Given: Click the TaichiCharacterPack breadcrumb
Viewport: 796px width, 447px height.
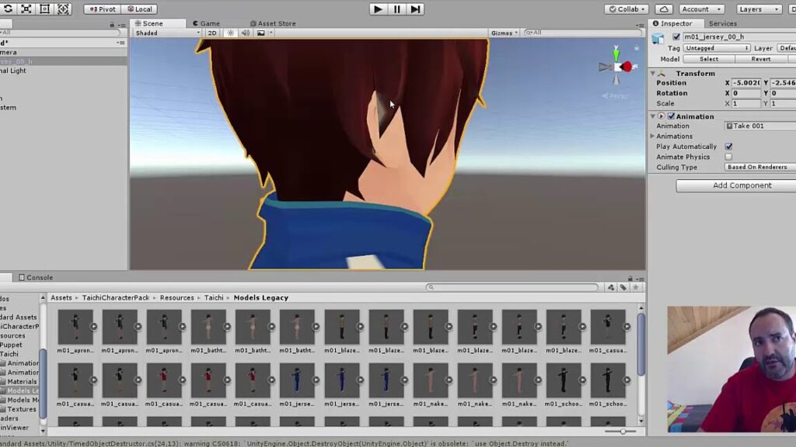Looking at the screenshot, I should tap(116, 297).
